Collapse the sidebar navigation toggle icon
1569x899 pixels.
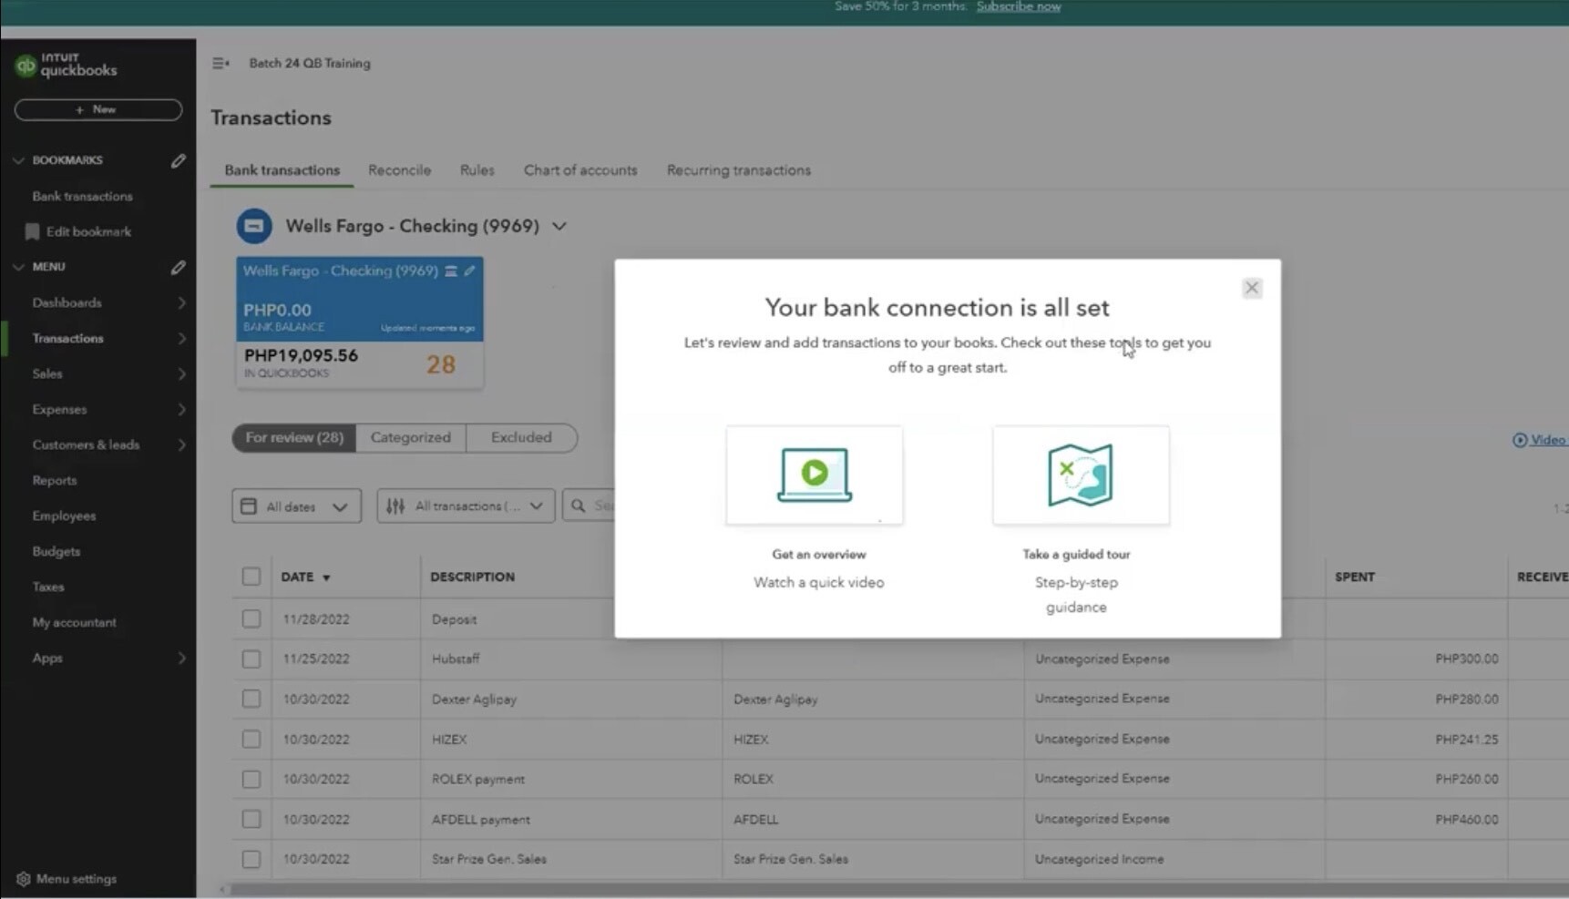pyautogui.click(x=220, y=63)
